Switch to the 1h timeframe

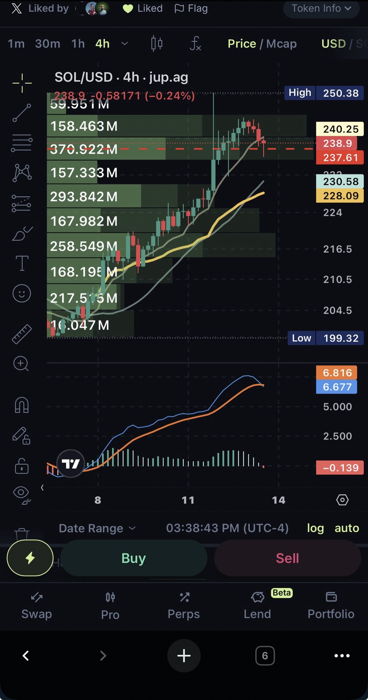[x=78, y=43]
